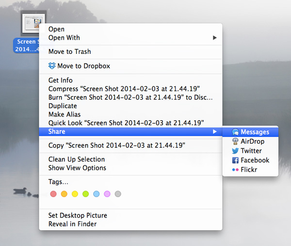
Task: Choose Duplicate from the menu
Action: (130, 106)
